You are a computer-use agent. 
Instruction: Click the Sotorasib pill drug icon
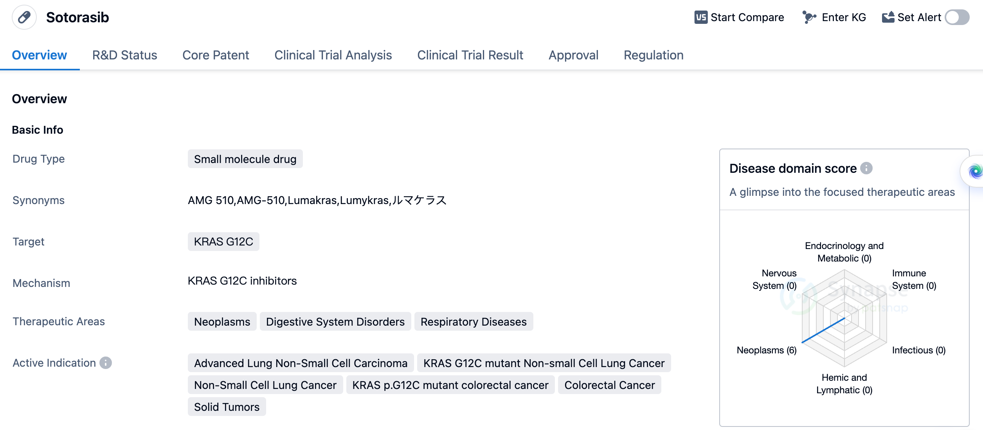[24, 17]
